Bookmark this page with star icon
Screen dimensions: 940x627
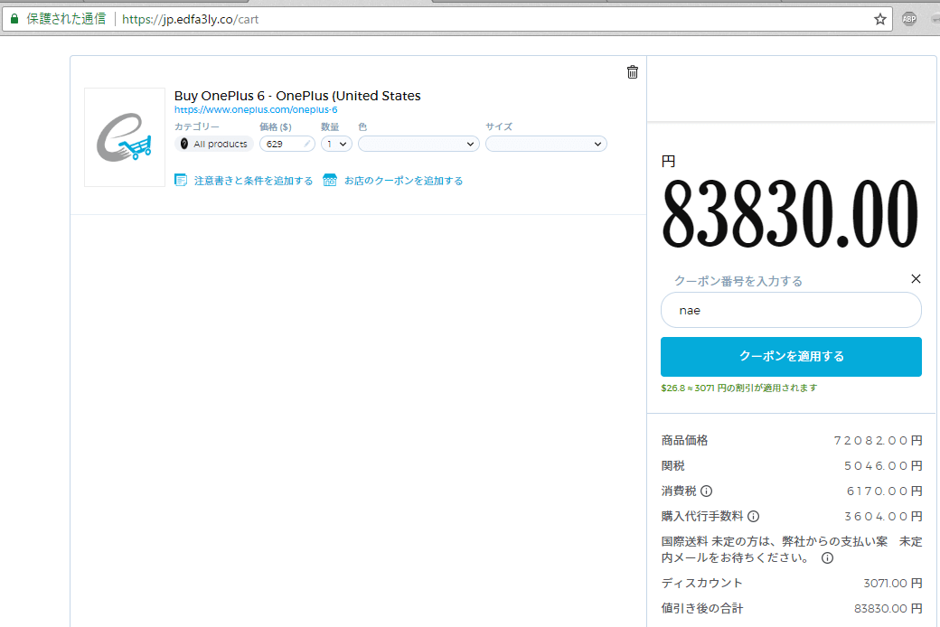click(880, 19)
